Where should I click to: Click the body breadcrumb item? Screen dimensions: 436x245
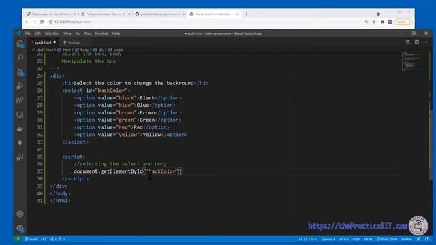(x=84, y=50)
